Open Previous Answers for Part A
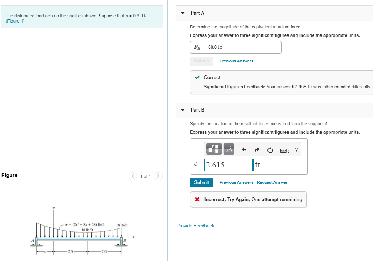 [236, 61]
